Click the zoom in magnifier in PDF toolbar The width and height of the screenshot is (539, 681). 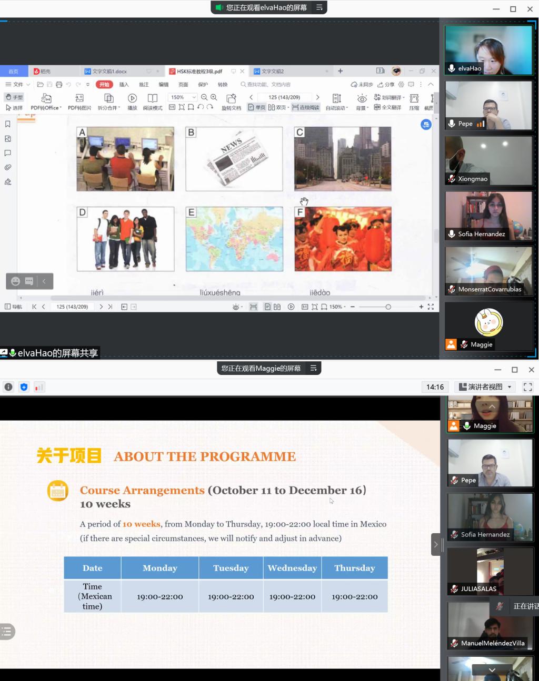tap(214, 97)
